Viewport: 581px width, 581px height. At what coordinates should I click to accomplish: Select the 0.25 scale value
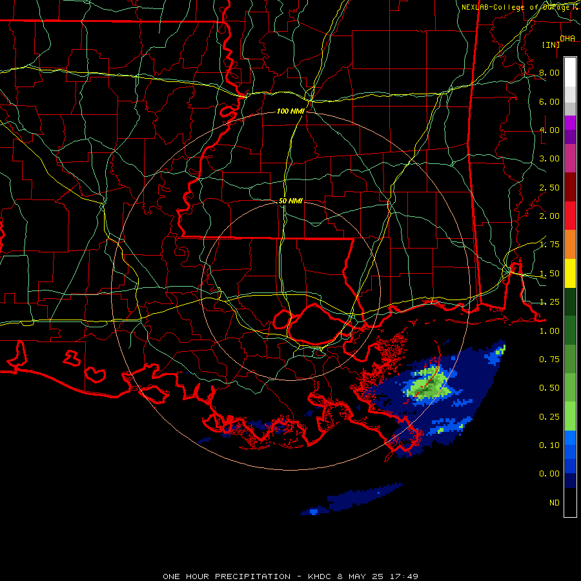pyautogui.click(x=549, y=417)
